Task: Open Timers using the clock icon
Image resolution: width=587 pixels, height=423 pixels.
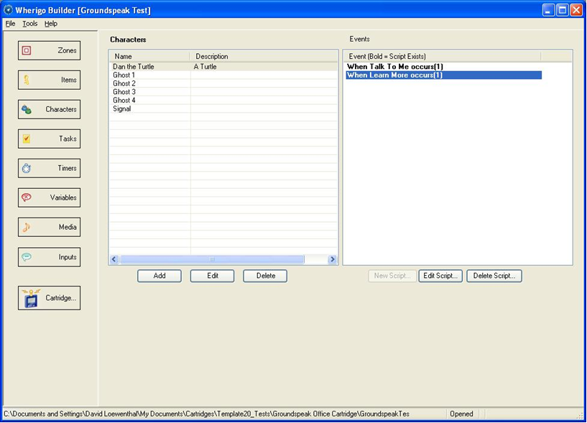Action: [26, 169]
